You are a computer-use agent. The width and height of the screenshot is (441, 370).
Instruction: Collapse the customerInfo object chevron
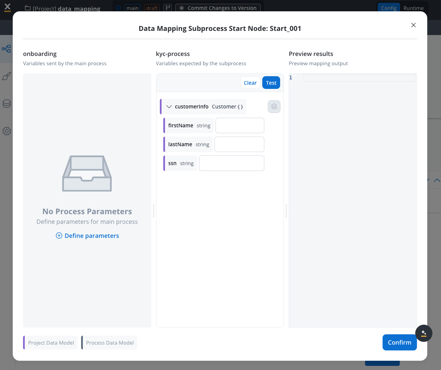point(169,107)
